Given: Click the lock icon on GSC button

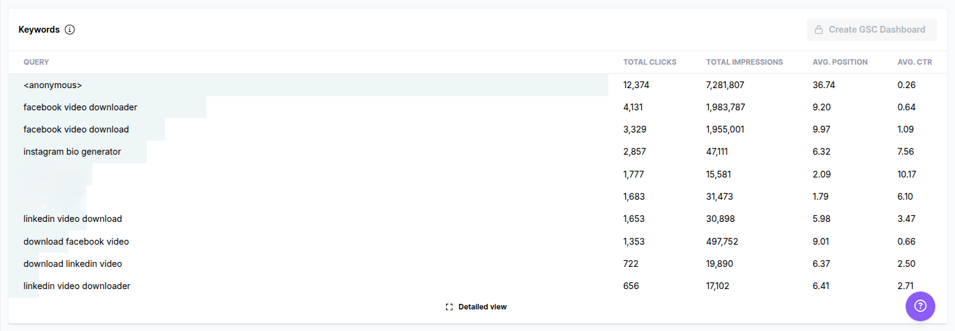Looking at the screenshot, I should coord(819,30).
